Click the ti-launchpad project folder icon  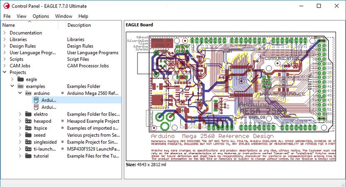tap(28, 149)
